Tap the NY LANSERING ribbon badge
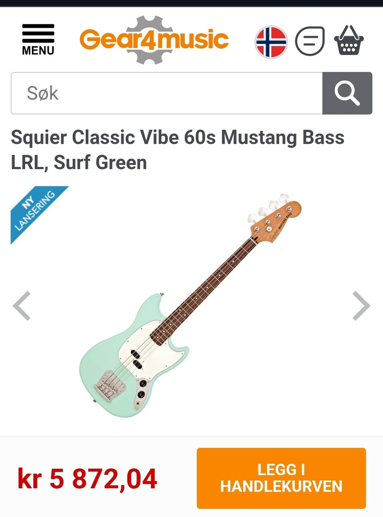Viewport: 383px width, 517px height. coord(36,211)
